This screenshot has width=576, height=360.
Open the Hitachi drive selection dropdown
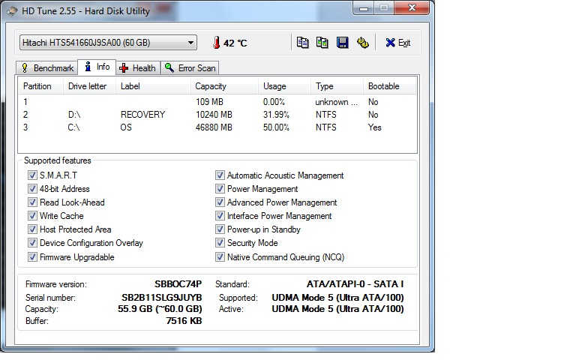tap(108, 43)
